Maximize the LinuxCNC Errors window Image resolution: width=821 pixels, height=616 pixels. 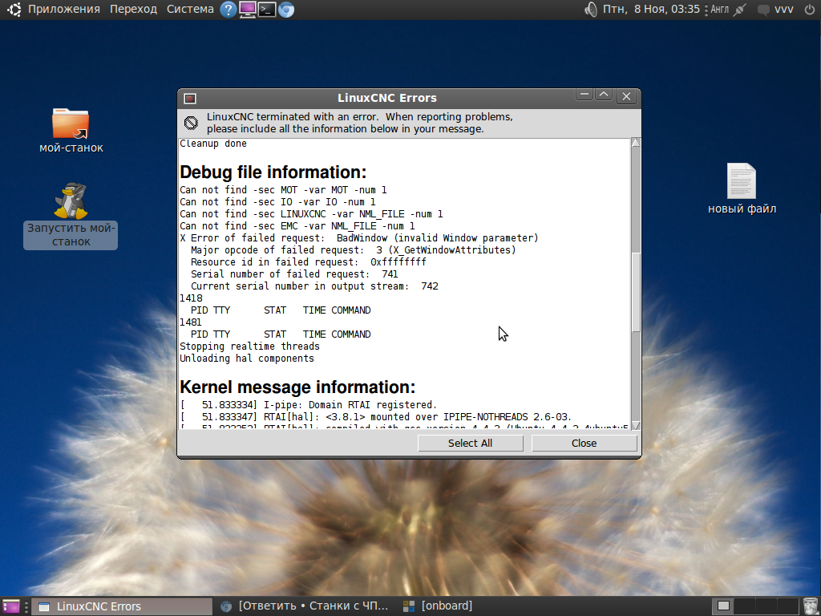coord(604,95)
